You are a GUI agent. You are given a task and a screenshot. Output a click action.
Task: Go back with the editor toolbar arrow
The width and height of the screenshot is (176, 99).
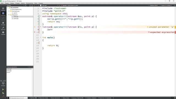coord(35,5)
